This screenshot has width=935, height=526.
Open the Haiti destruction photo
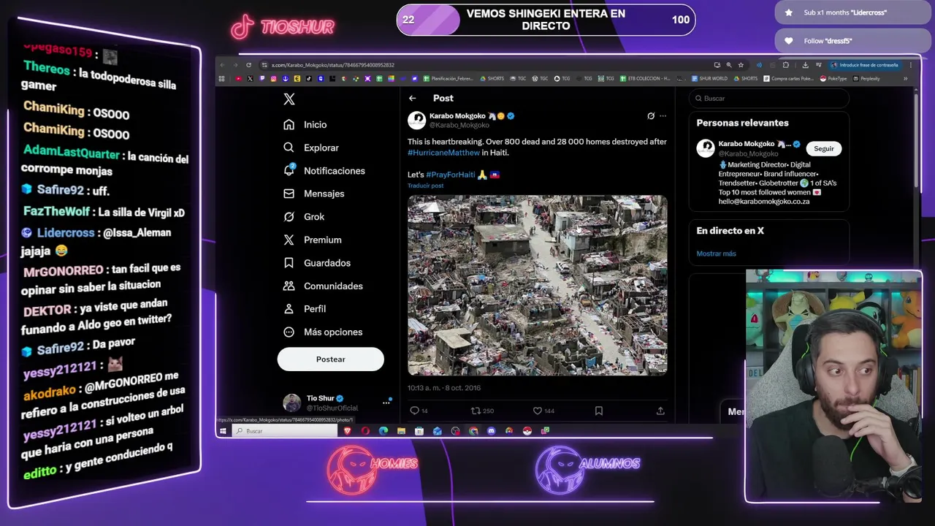537,285
